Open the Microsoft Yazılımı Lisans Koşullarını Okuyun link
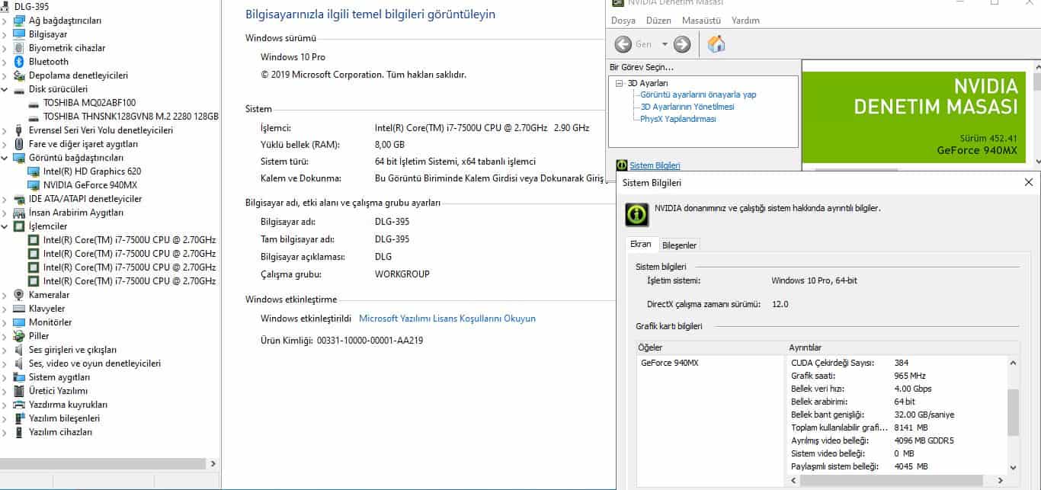 pos(447,319)
